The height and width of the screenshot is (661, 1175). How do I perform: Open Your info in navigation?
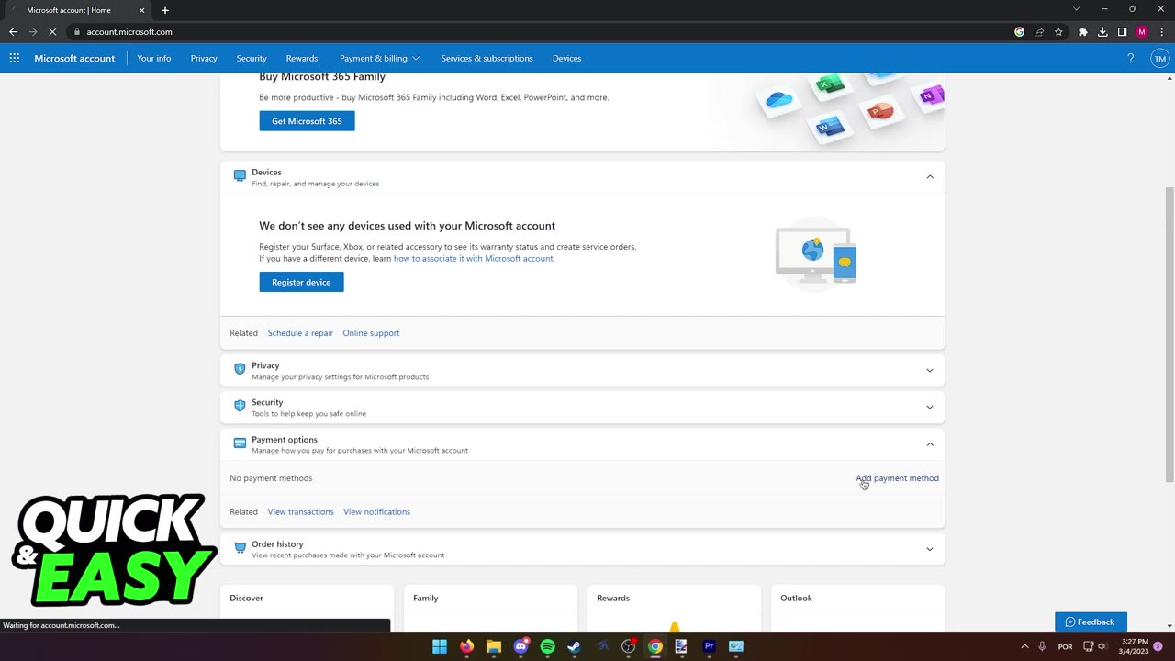click(x=154, y=58)
